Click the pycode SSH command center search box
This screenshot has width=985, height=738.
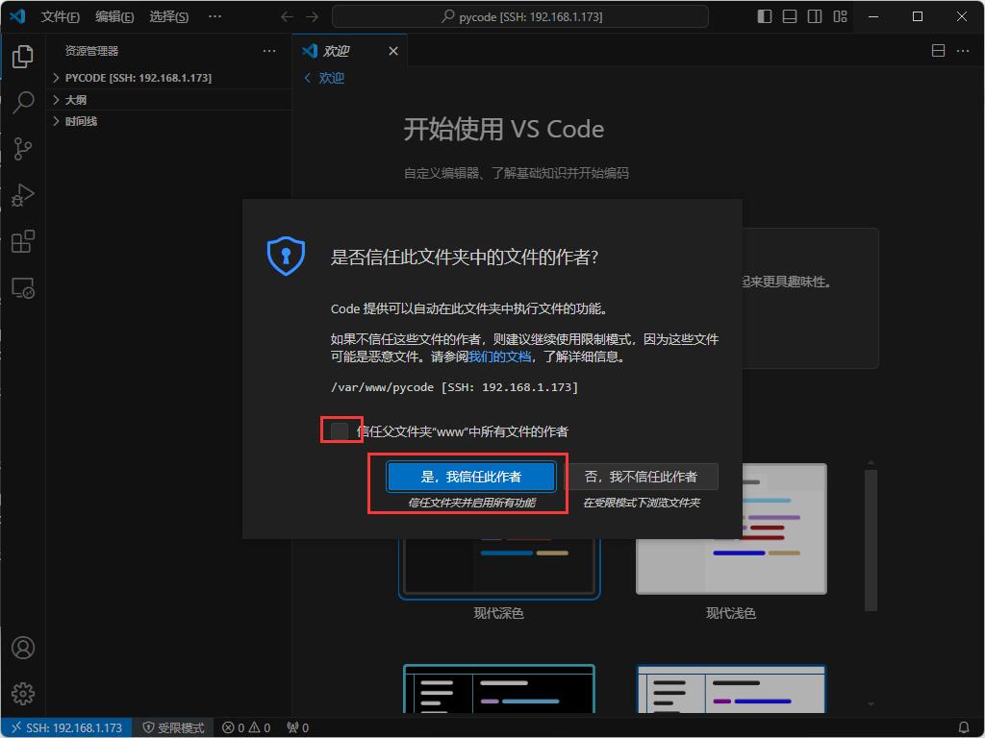point(519,16)
